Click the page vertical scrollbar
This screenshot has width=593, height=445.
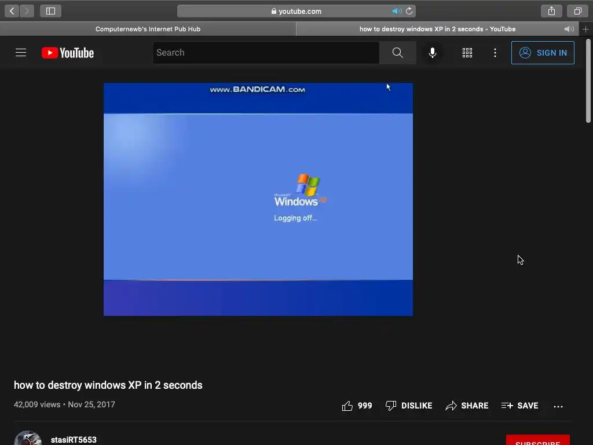588,81
